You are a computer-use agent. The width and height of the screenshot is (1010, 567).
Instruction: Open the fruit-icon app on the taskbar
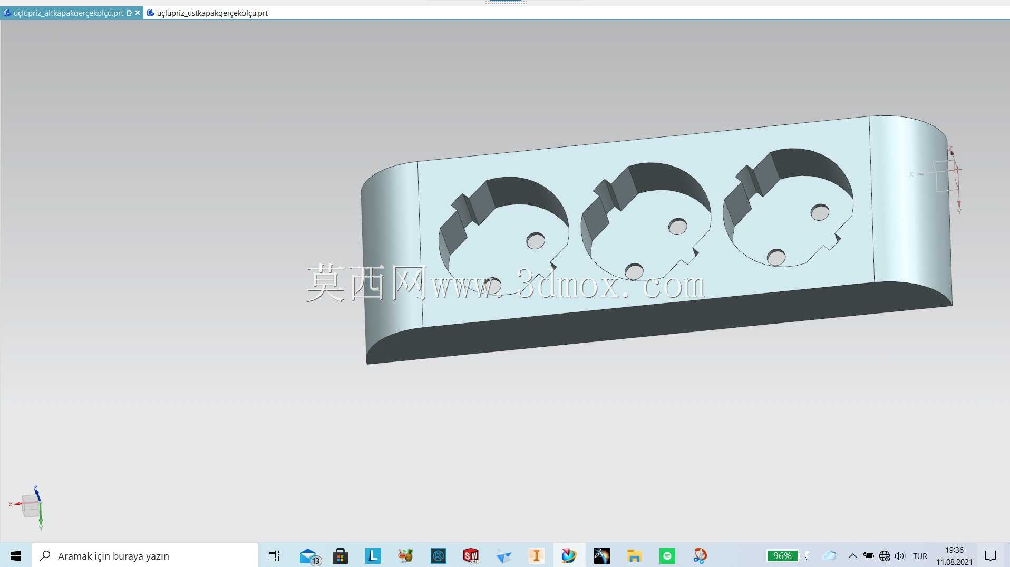click(405, 555)
